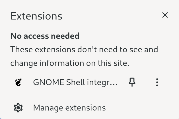Go to extension management via the cog icon
This screenshot has width=179, height=119.
click(x=18, y=108)
